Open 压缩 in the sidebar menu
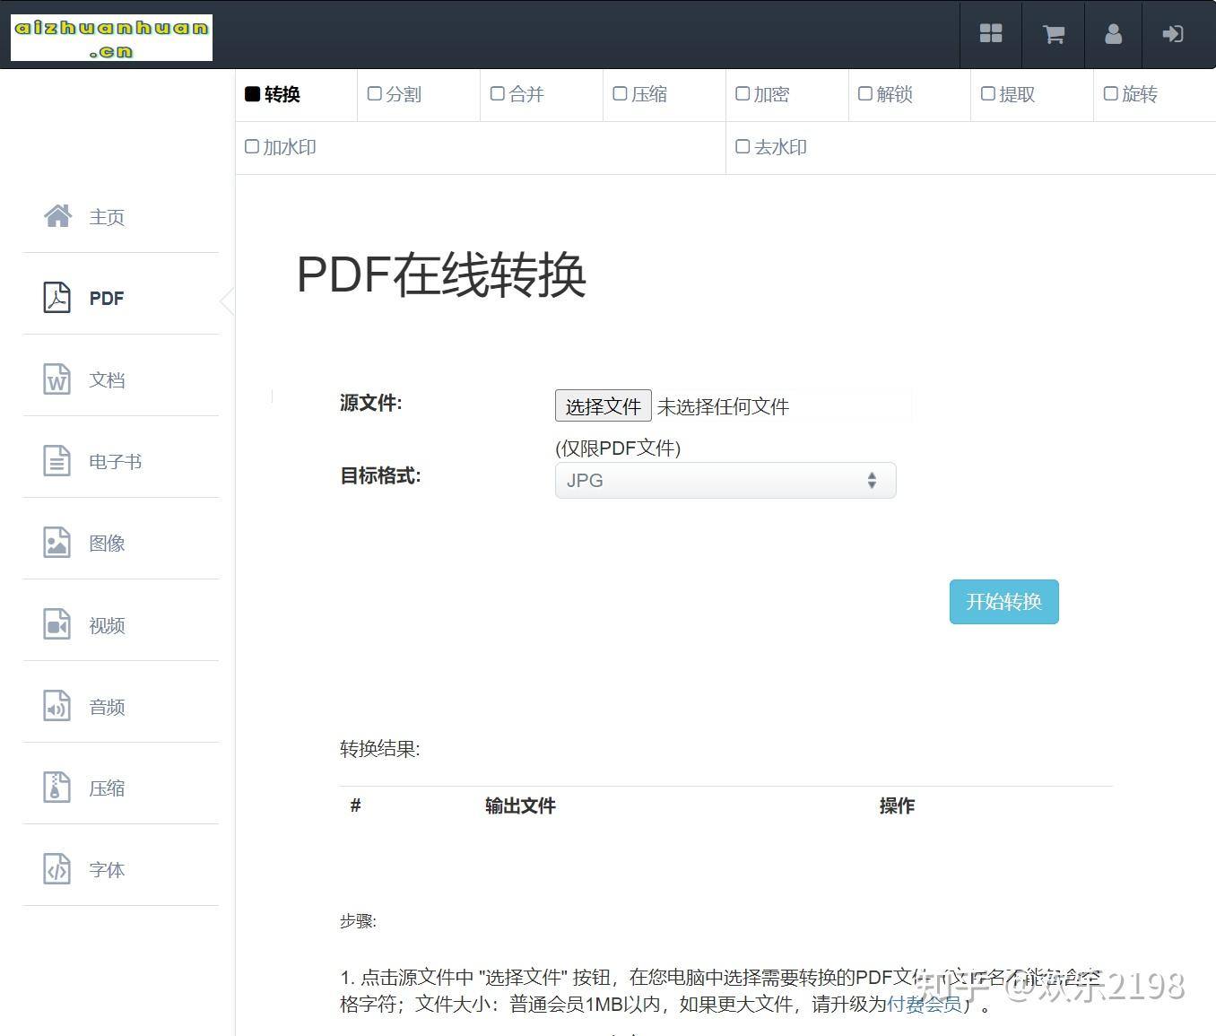Screen dimensions: 1216x1036 [x=107, y=788]
